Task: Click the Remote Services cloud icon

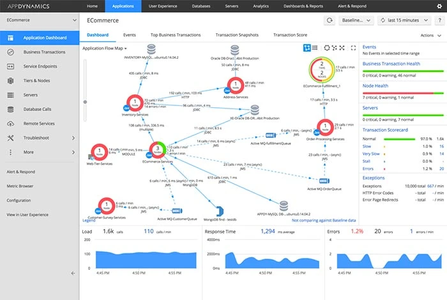Action: pos(11,123)
